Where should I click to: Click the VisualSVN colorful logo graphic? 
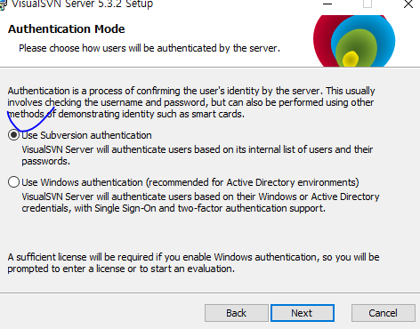point(354,41)
